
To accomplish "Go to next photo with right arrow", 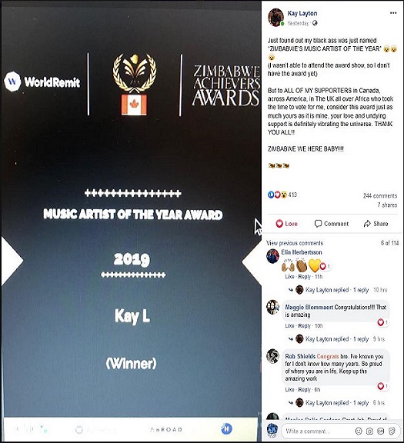I will point(251,261).
